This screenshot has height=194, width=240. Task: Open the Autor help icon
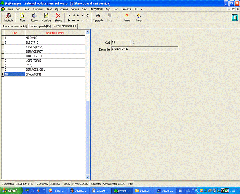(x=127, y=17)
